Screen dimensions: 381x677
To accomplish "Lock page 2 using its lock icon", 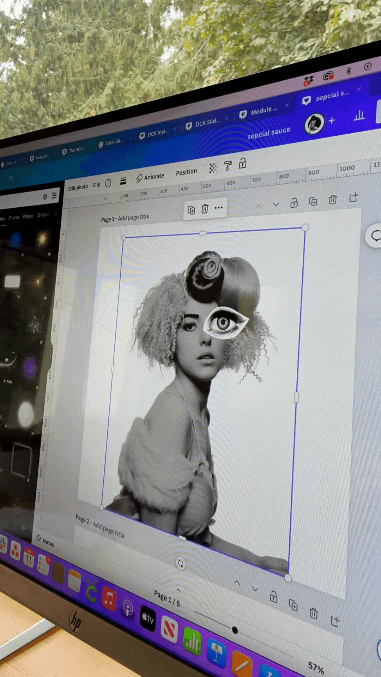I will coord(273,597).
